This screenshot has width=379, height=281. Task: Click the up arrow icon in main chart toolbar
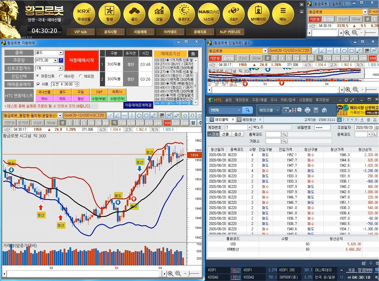click(x=185, y=115)
